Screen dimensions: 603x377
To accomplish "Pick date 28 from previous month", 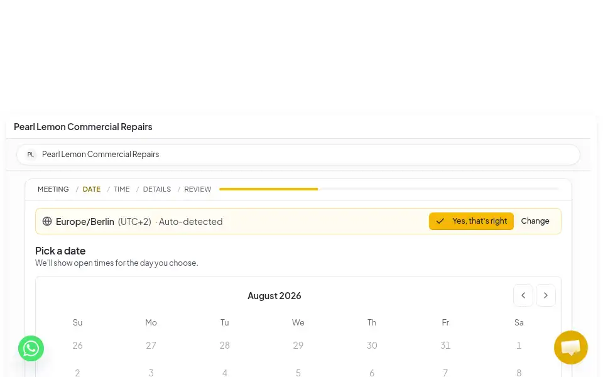I will (x=225, y=346).
